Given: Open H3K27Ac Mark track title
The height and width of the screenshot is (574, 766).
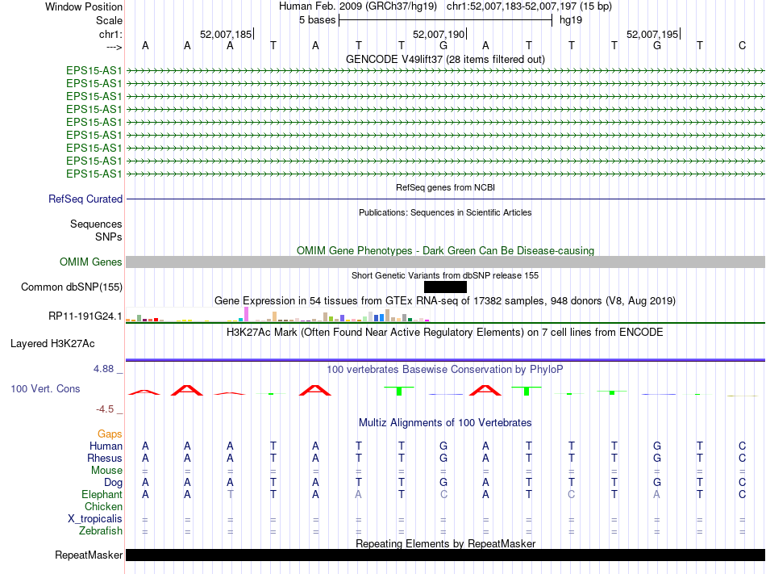Looking at the screenshot, I should 445,333.
